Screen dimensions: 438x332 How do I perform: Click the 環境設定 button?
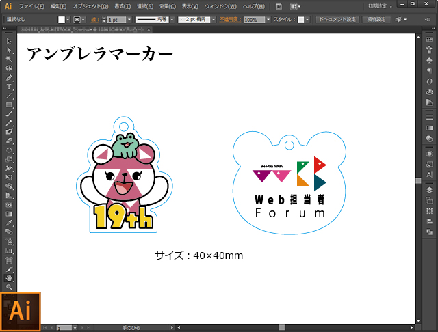376,20
